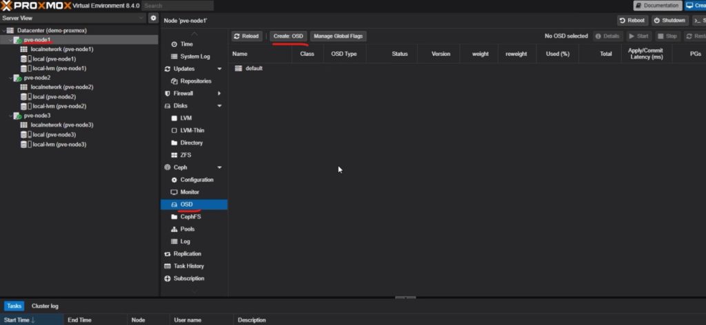706x325 pixels.
Task: Click local-lvm (pve-node3) storage icon
Action: click(26, 145)
